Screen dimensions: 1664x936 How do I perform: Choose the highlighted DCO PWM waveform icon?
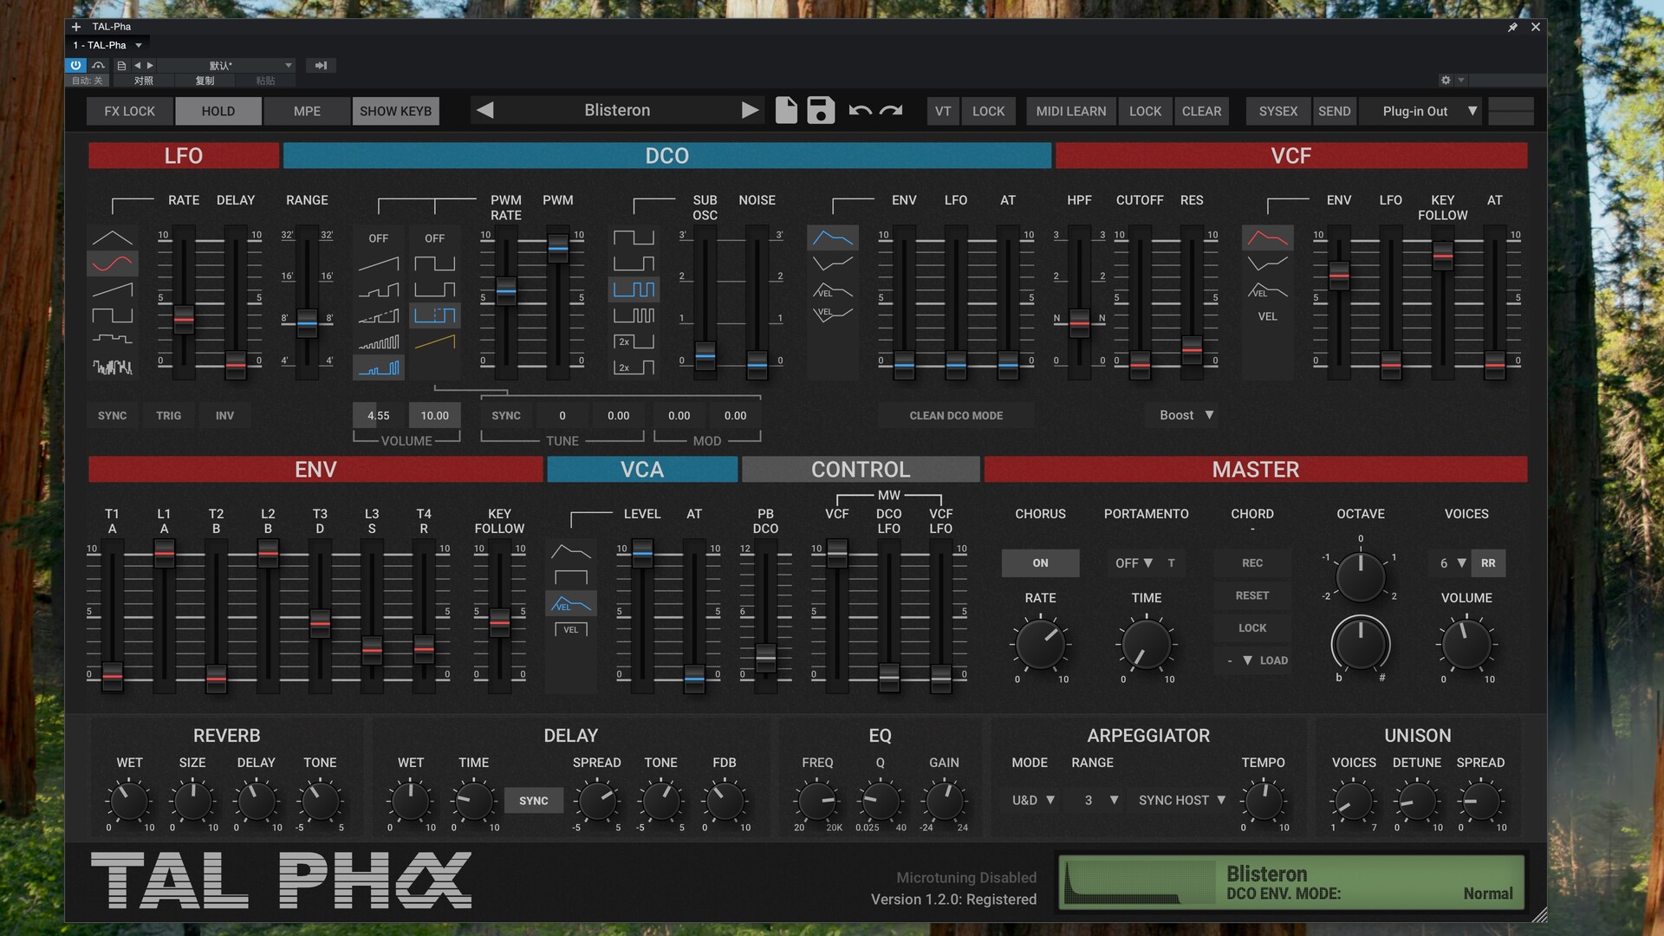point(435,315)
